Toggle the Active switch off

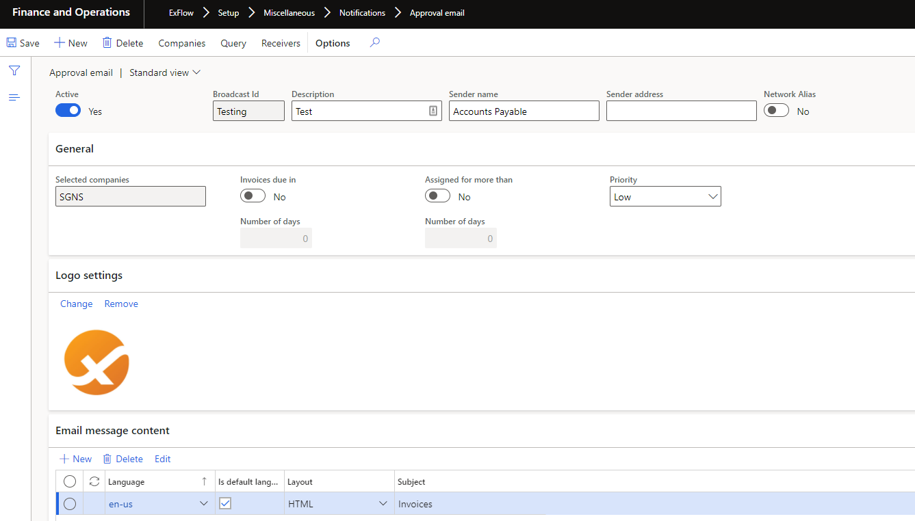click(x=68, y=110)
